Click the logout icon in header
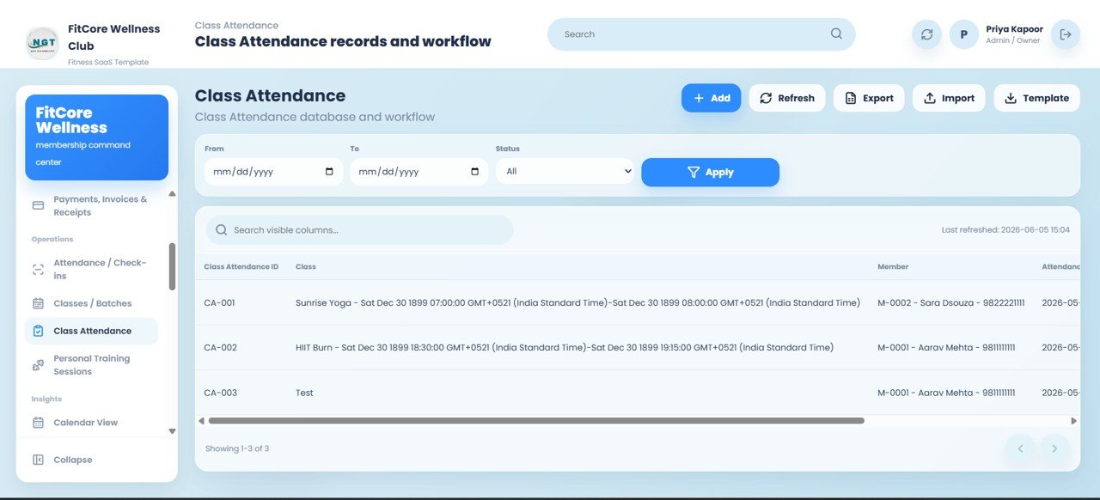This screenshot has width=1100, height=500. pos(1066,34)
